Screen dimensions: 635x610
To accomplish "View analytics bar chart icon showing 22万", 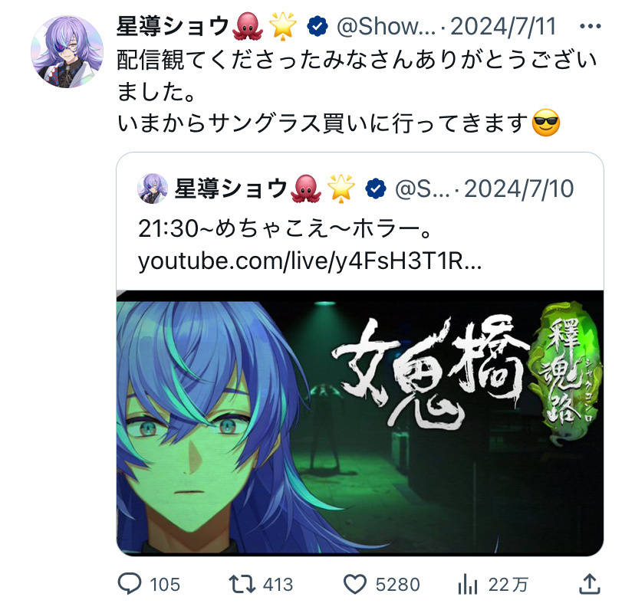I will (x=468, y=584).
